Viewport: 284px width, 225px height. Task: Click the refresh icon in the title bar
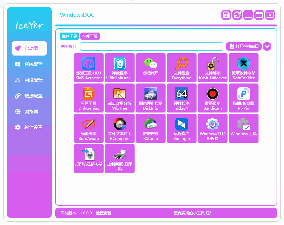pyautogui.click(x=237, y=15)
